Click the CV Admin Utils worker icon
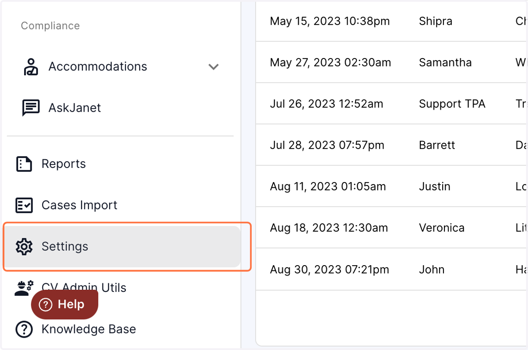Image resolution: width=528 pixels, height=350 pixels. click(24, 288)
